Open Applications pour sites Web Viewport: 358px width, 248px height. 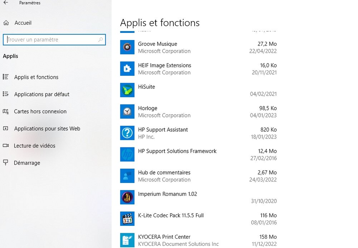tap(47, 128)
